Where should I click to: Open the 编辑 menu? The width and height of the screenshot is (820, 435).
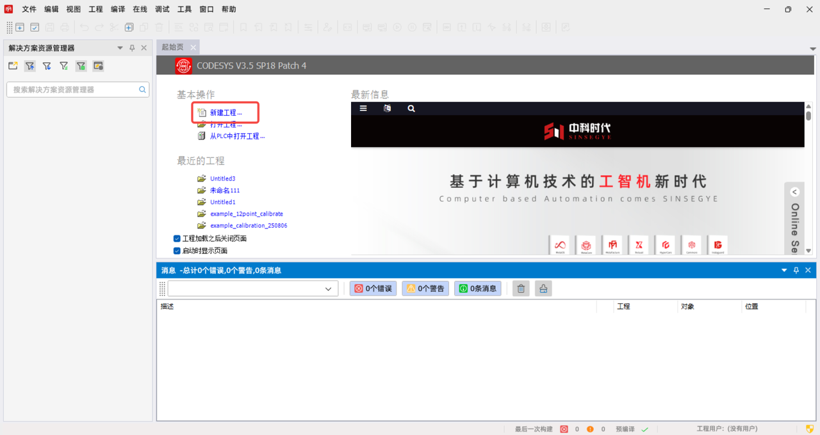tap(51, 10)
